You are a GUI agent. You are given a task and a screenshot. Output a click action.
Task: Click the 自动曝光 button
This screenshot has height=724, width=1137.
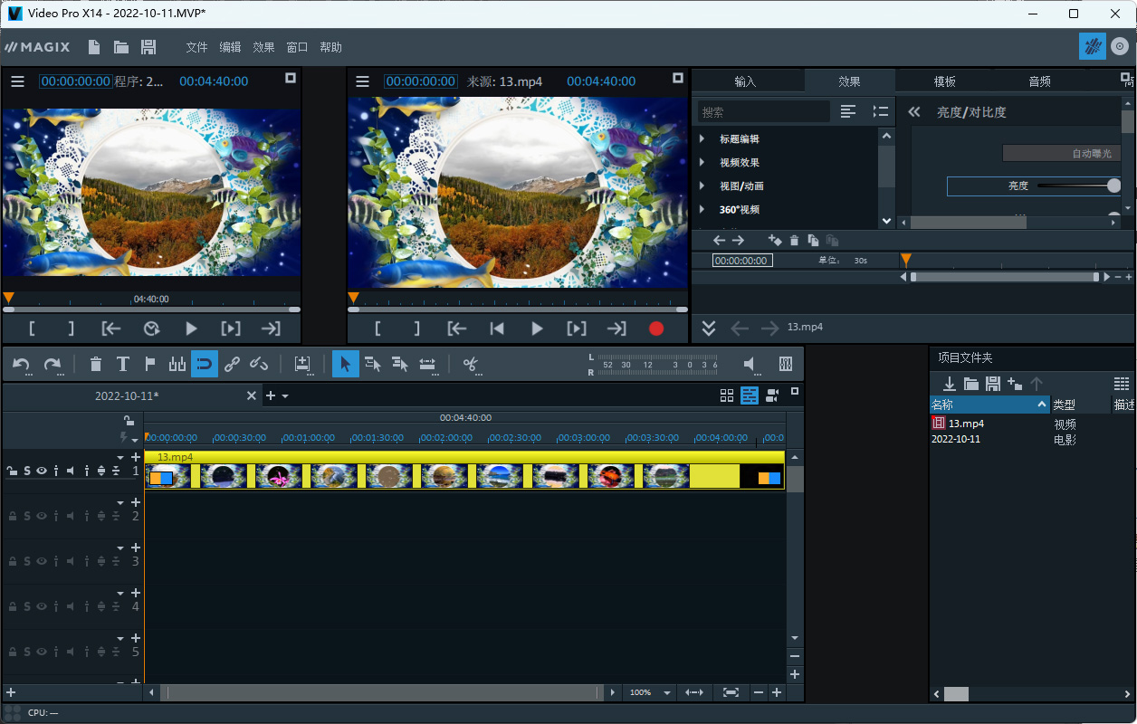pos(1062,153)
